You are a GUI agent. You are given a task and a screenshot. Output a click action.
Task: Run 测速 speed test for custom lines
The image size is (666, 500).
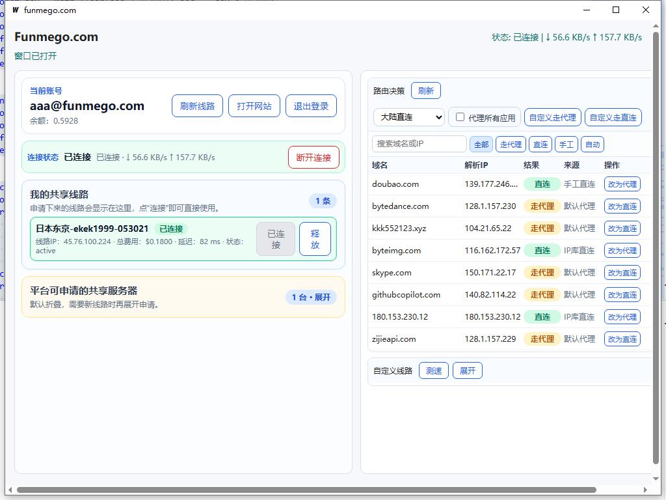pyautogui.click(x=433, y=370)
